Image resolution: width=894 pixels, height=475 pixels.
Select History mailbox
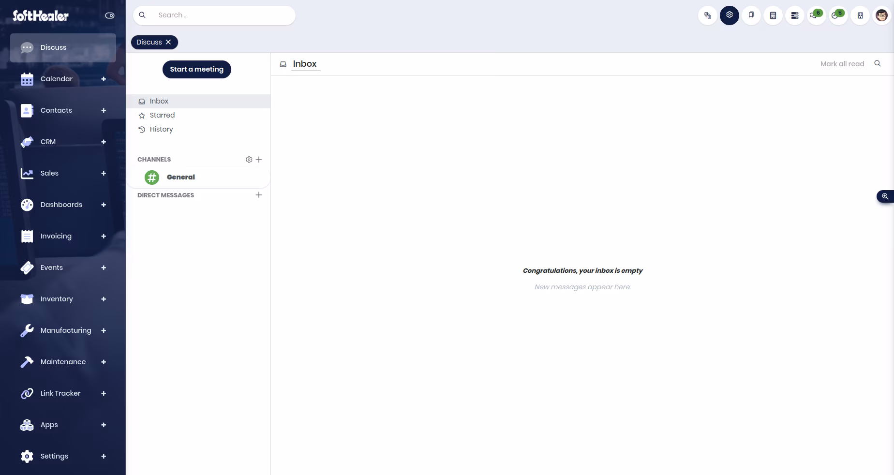coord(198,129)
